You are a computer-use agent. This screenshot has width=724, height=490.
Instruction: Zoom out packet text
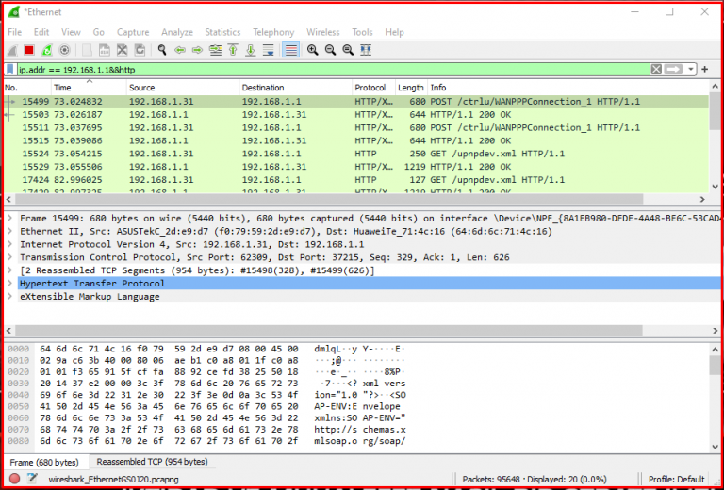pos(330,50)
